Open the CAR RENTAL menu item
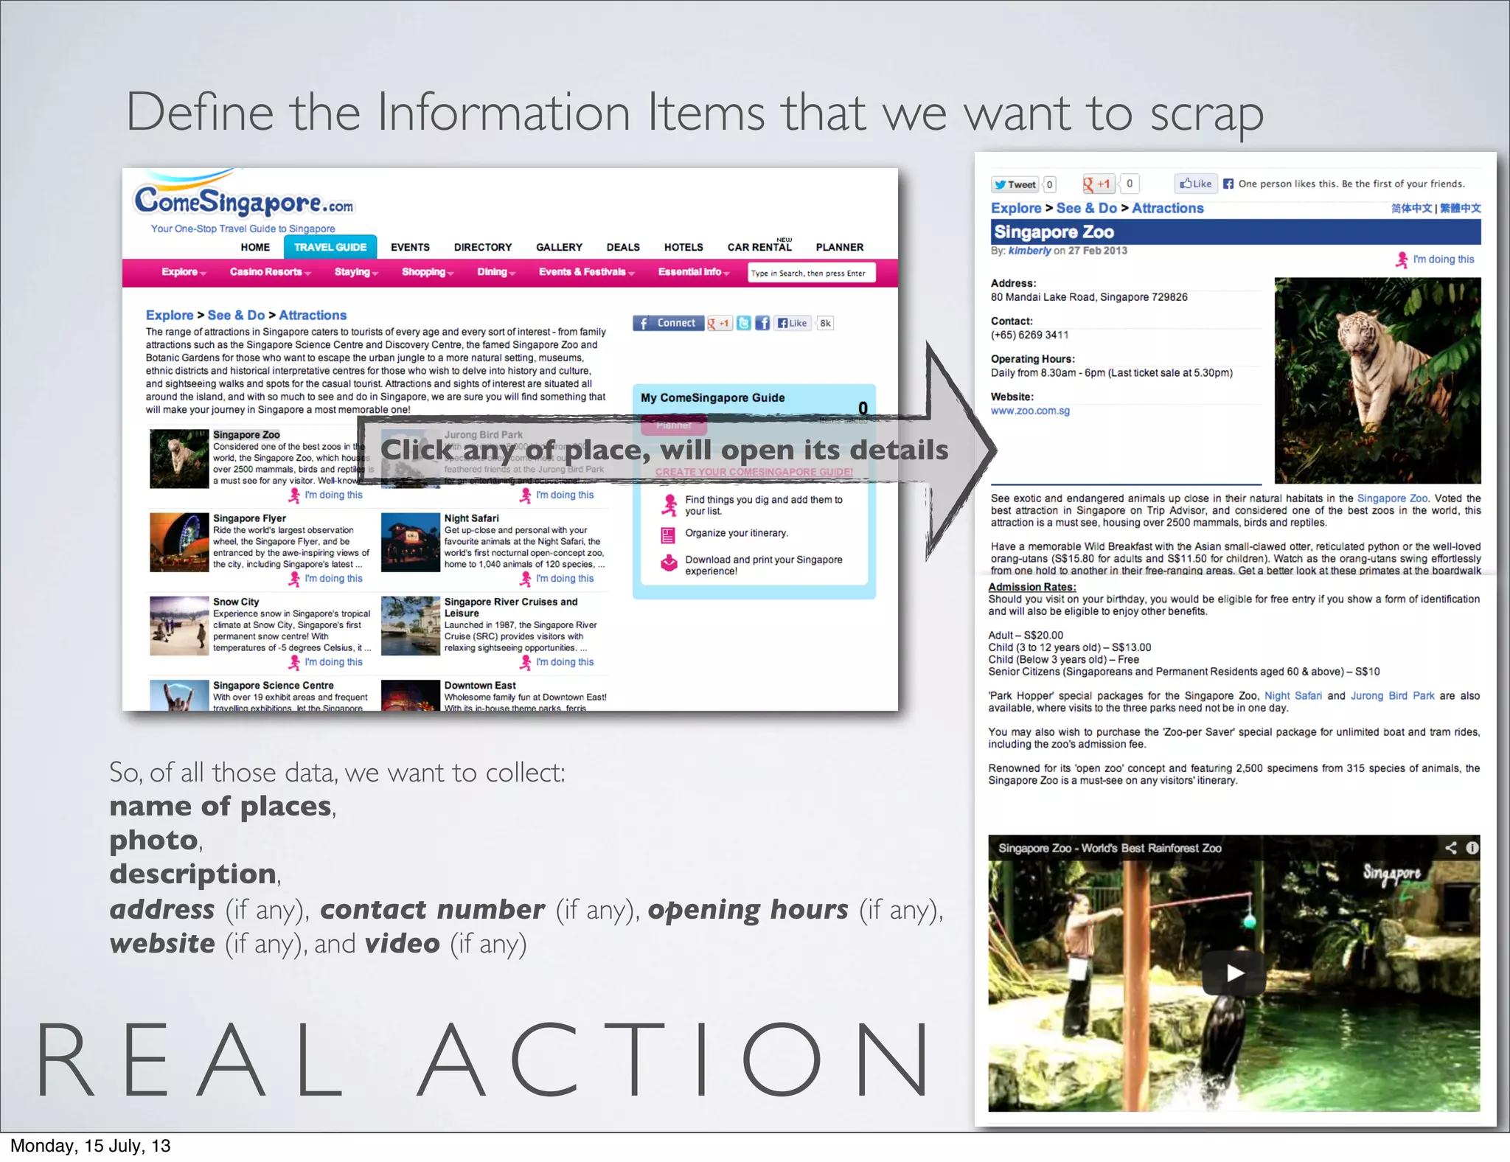Screen dimensions: 1510x1162 point(759,247)
